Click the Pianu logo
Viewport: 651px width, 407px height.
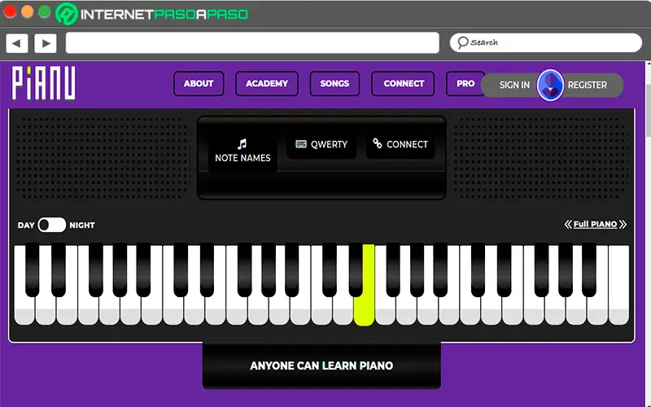tap(44, 83)
